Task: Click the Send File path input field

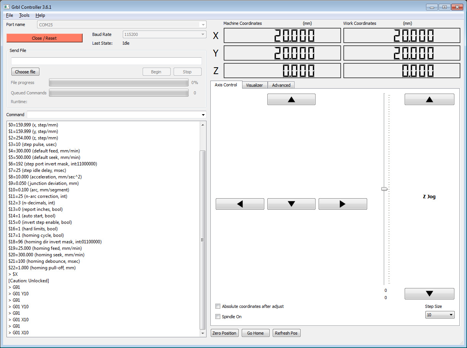Action: pos(106,61)
